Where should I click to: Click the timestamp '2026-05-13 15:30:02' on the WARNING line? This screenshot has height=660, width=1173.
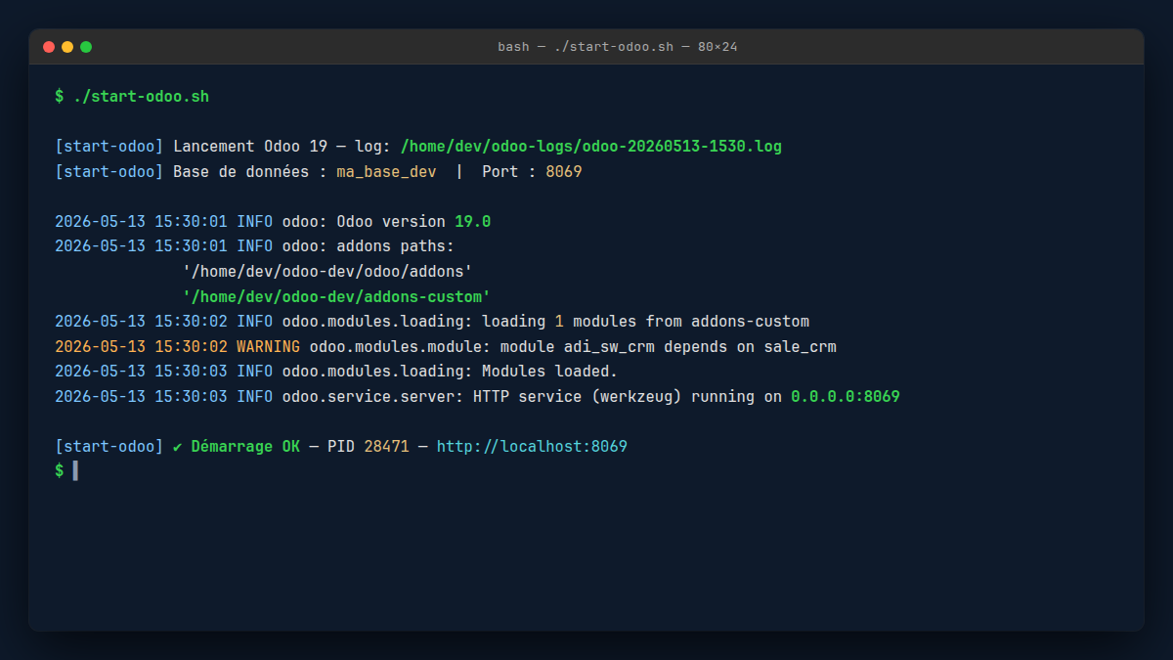(x=141, y=347)
